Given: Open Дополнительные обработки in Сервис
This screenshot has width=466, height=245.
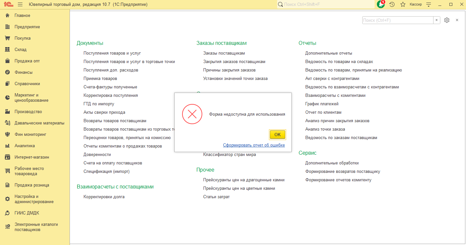Looking at the screenshot, I should point(332,163).
